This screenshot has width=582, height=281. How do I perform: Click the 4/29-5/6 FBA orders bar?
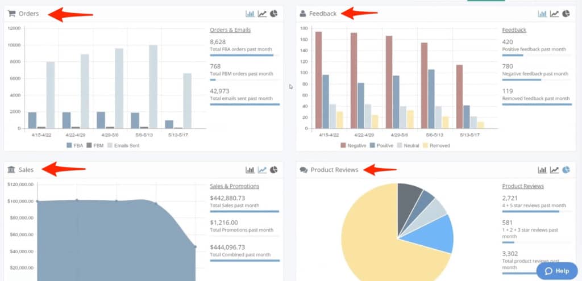[101, 120]
